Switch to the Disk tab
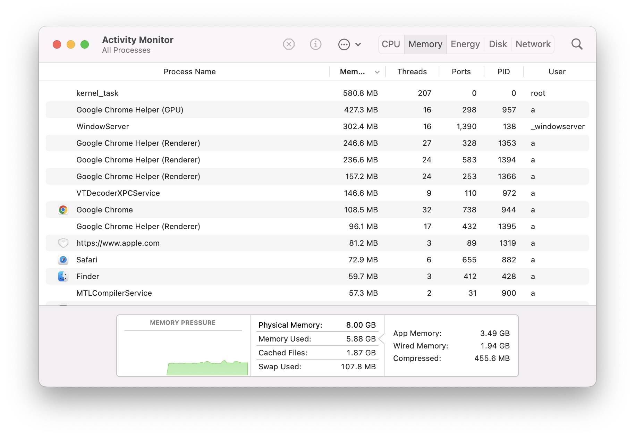Viewport: 635px width, 438px height. (498, 44)
